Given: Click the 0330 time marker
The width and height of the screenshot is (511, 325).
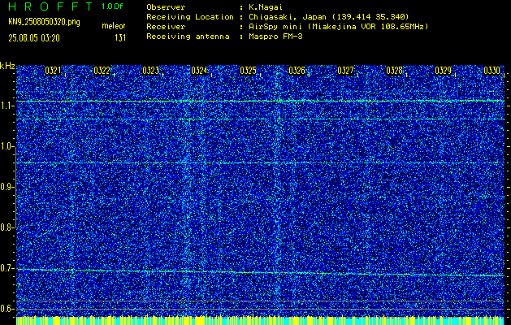Looking at the screenshot, I should 492,71.
